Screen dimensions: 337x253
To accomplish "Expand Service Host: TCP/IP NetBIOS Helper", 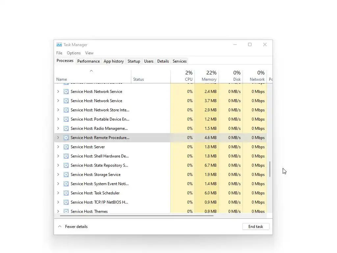I will pos(58,202).
